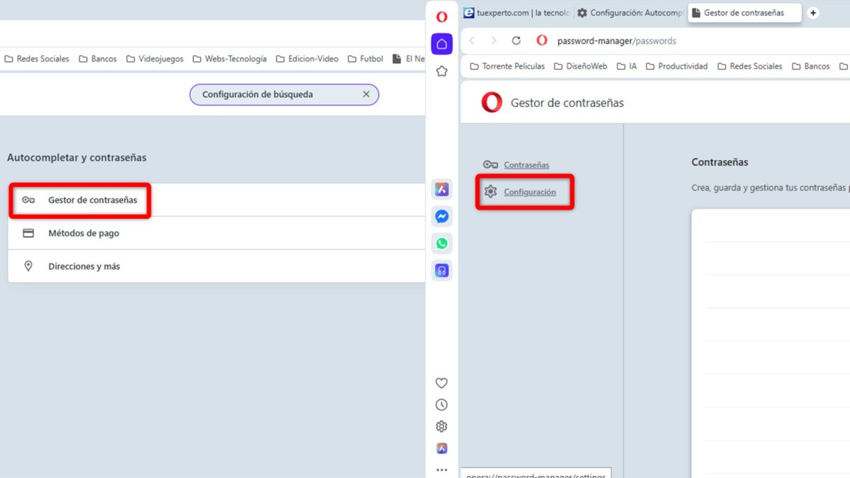Open the Futbol bookmark folder
850x478 pixels.
pos(365,59)
